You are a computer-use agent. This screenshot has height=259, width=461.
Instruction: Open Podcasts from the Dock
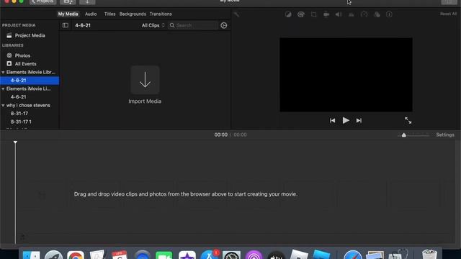point(254,255)
